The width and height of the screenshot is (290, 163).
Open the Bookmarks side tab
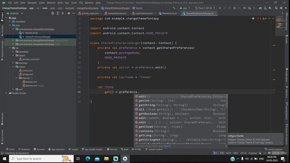point(2,119)
